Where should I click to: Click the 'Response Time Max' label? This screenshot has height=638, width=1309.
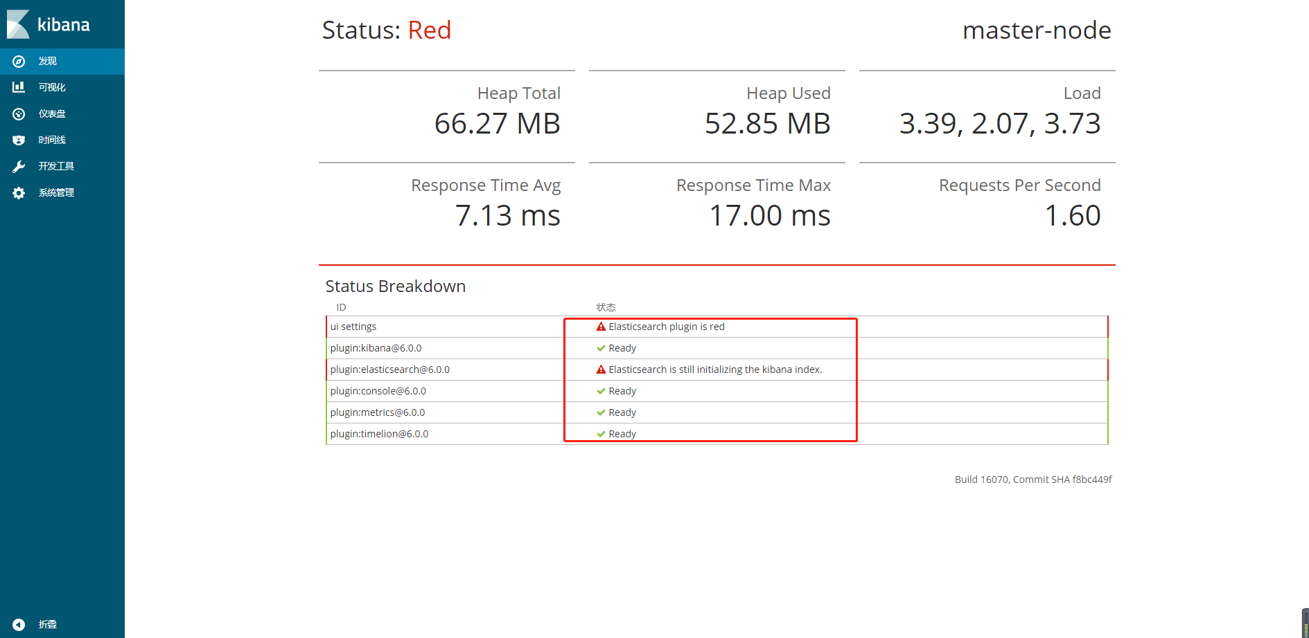pyautogui.click(x=754, y=185)
